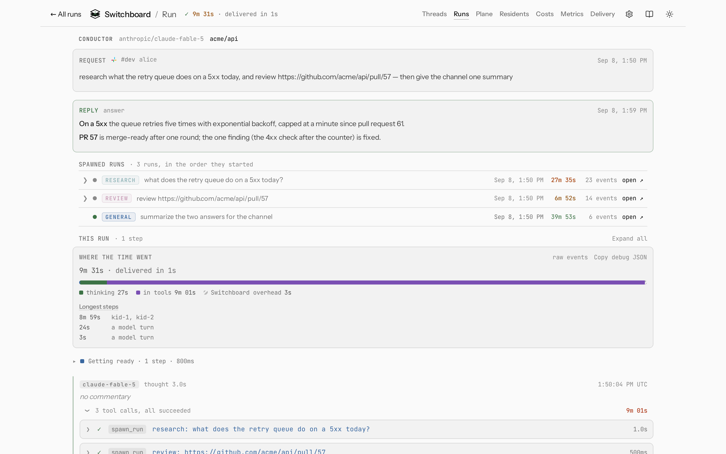Image resolution: width=726 pixels, height=454 pixels.
Task: Switch to the Threads tab
Action: pos(434,14)
